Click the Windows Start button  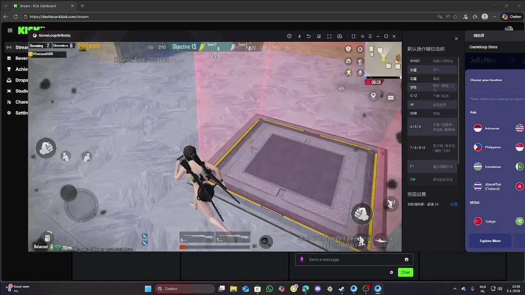[x=148, y=289]
